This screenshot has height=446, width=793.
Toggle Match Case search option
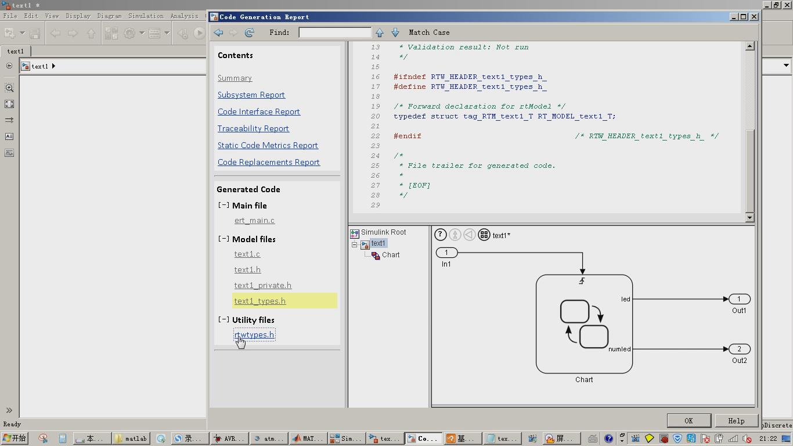pyautogui.click(x=429, y=33)
